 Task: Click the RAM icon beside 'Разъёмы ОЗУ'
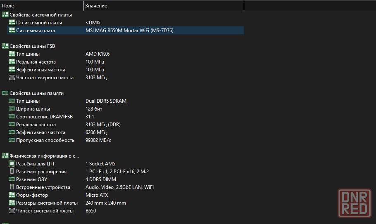[12, 179]
